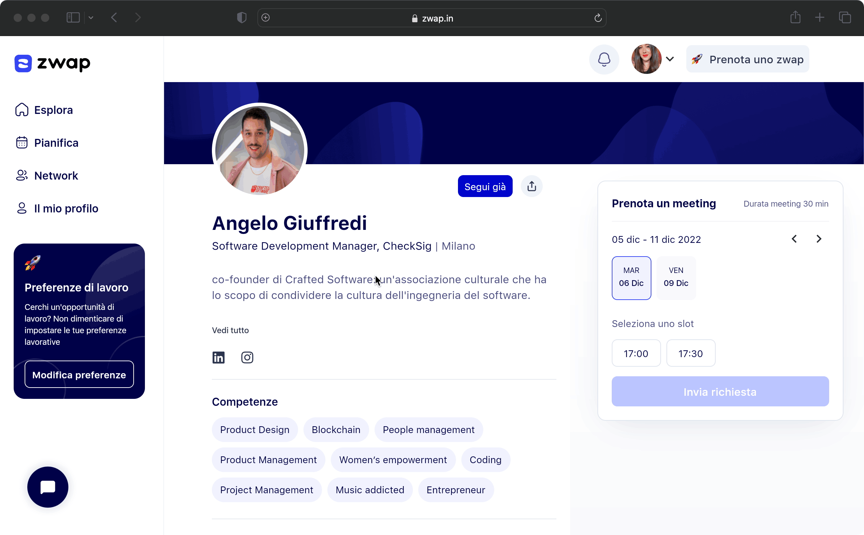
Task: Go to next week in calendar
Action: pos(819,239)
